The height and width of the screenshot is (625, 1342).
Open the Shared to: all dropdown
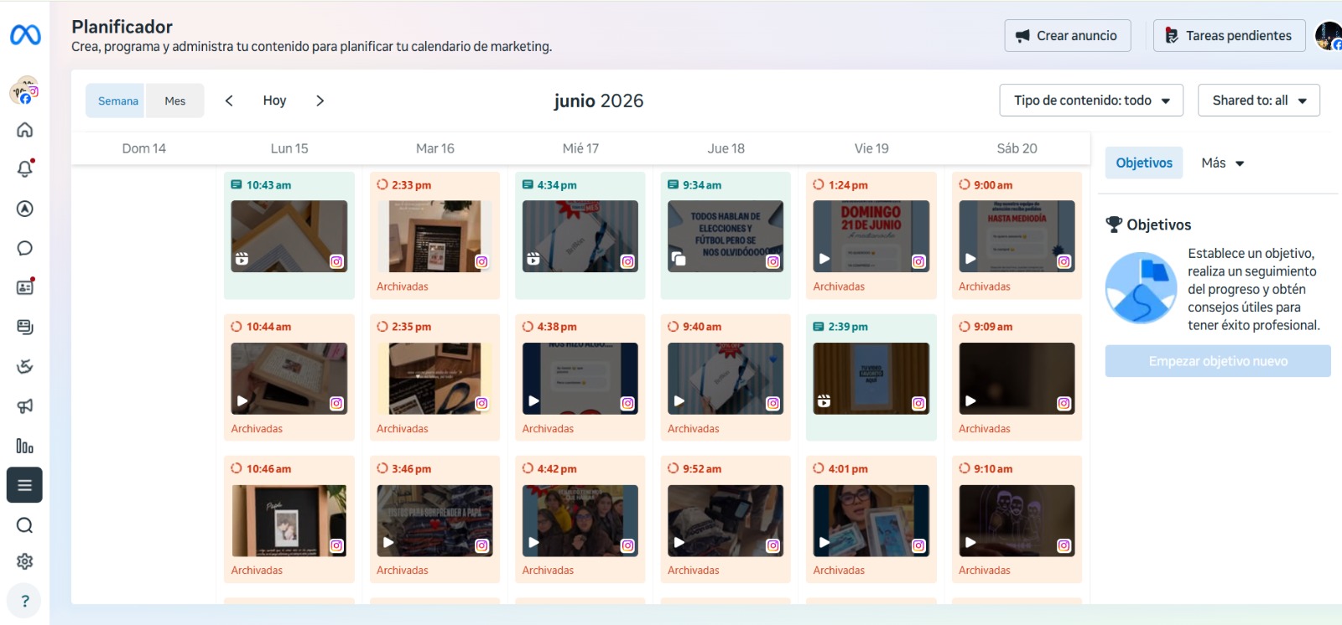click(1259, 101)
